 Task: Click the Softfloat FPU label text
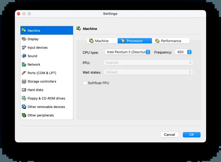coord(98,83)
